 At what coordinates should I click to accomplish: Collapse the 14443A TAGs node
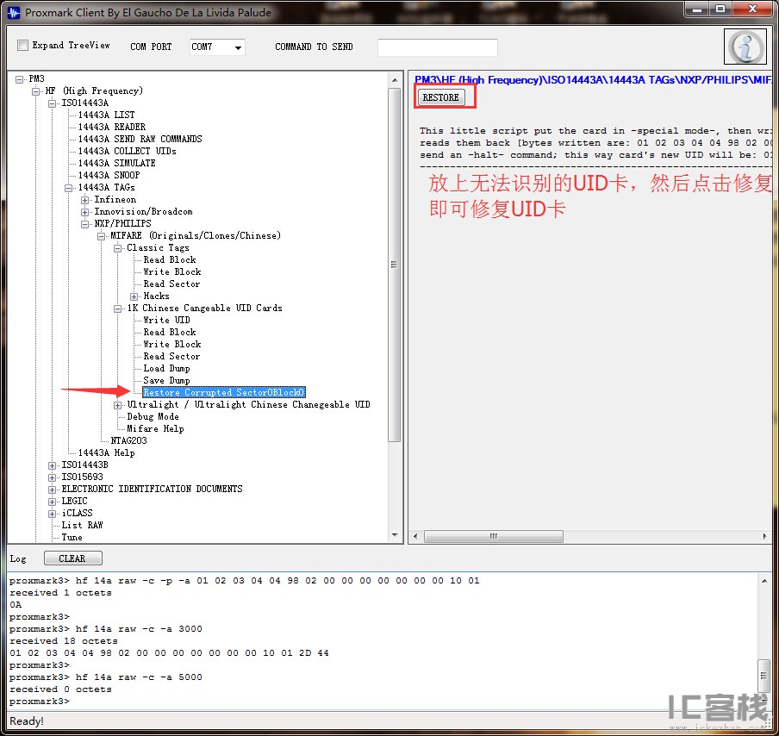click(69, 188)
